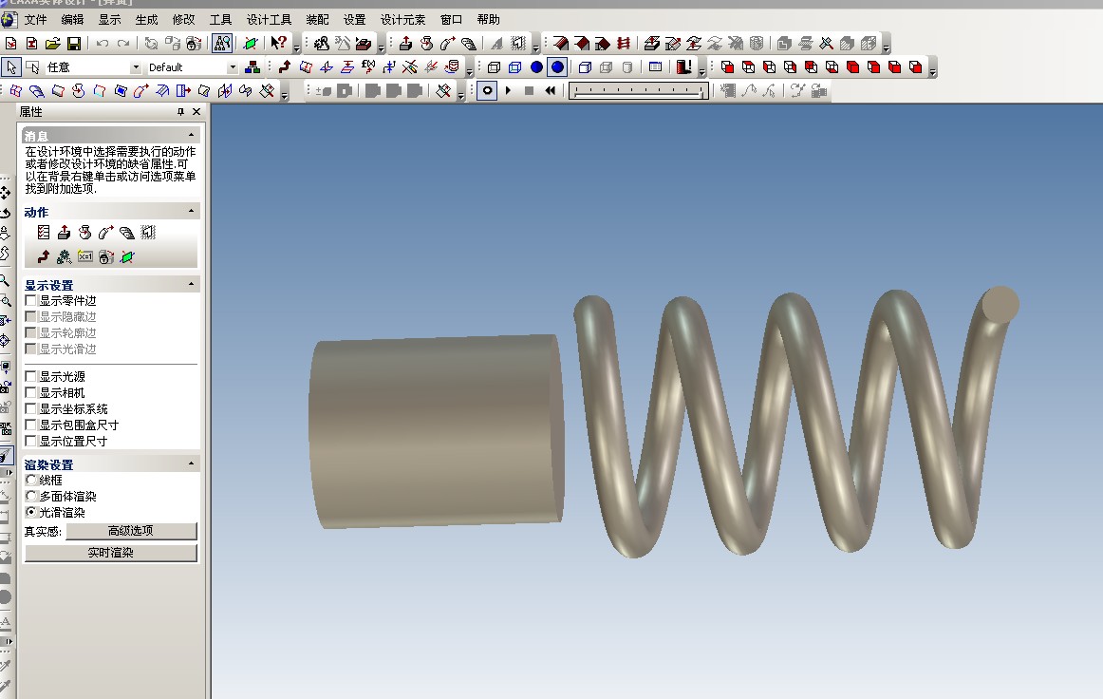The height and width of the screenshot is (699, 1103).
Task: Toggle the design tree browser icon
Action: (x=222, y=44)
